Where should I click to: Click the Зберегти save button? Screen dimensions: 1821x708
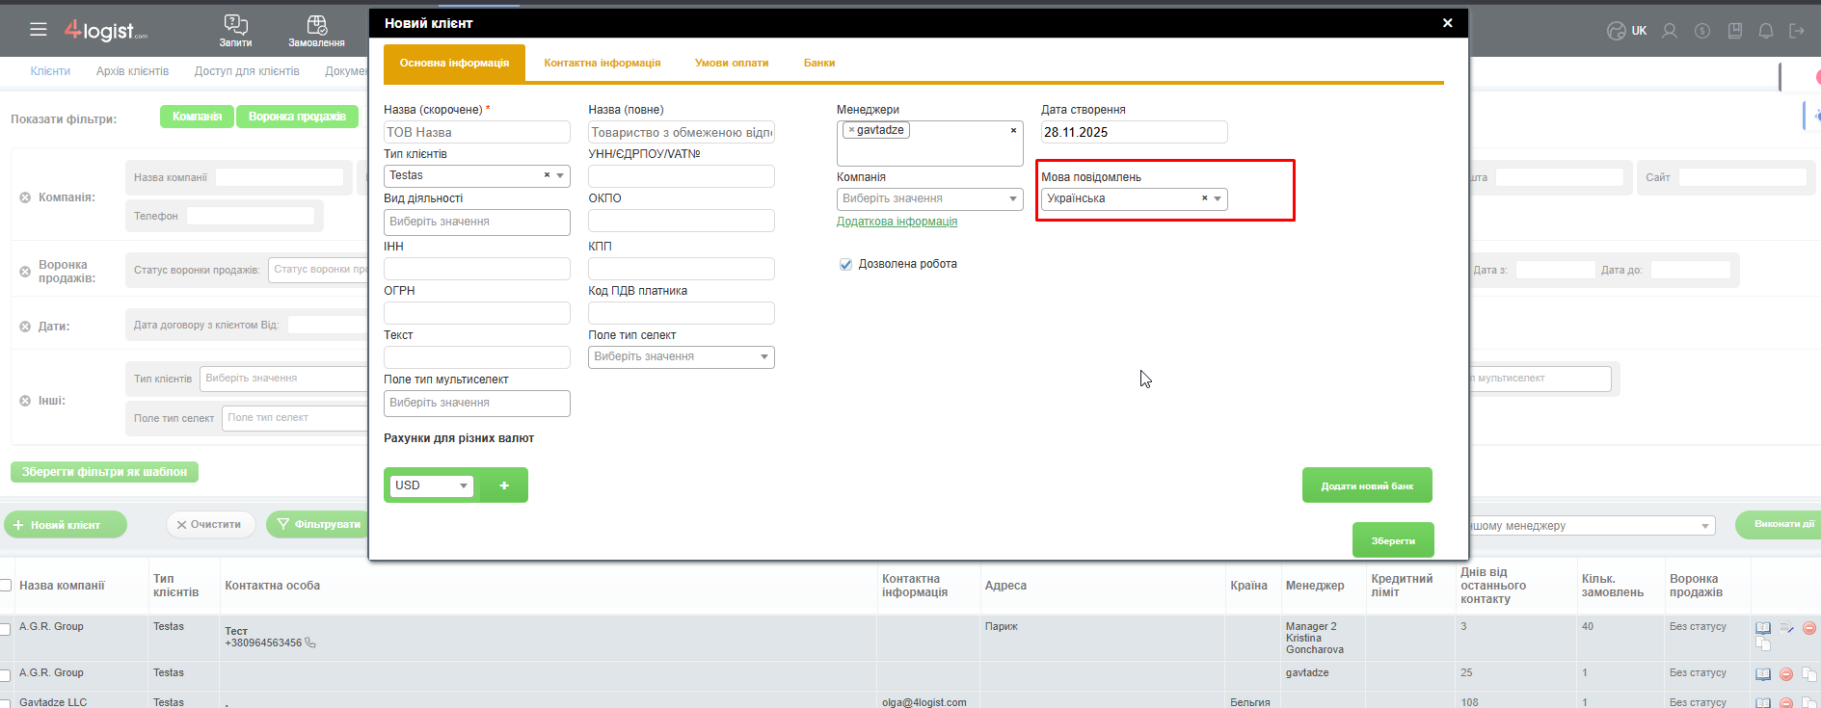pyautogui.click(x=1392, y=540)
